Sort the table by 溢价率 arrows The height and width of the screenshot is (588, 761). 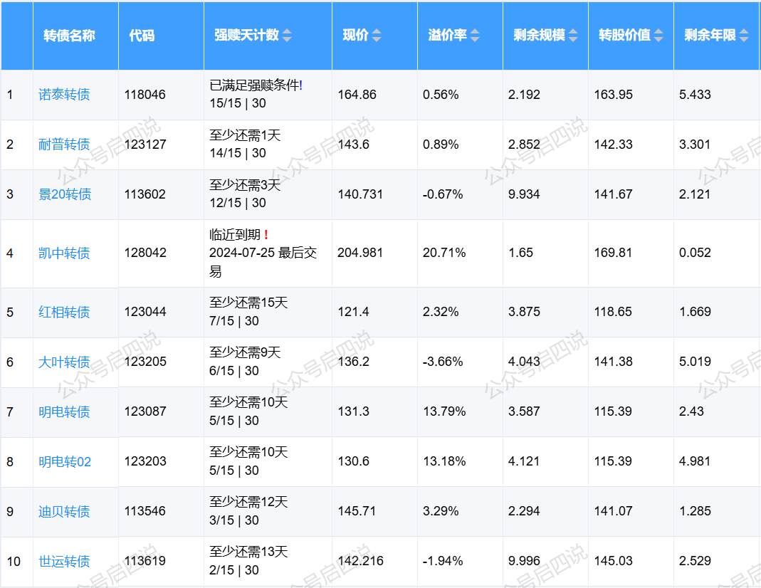475,36
